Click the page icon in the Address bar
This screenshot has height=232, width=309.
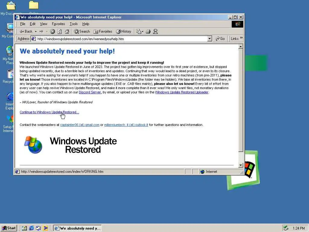tap(34, 39)
